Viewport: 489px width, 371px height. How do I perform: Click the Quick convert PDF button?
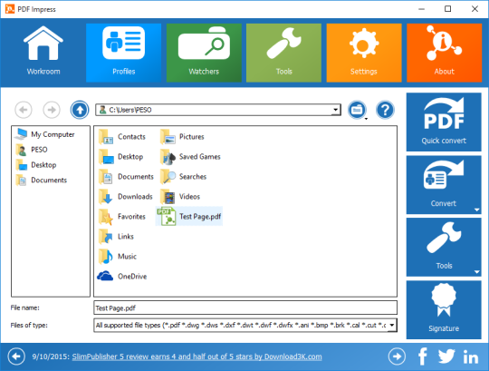[x=444, y=122]
